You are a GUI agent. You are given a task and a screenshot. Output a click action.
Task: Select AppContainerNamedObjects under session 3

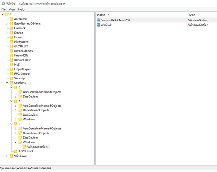tap(42, 129)
